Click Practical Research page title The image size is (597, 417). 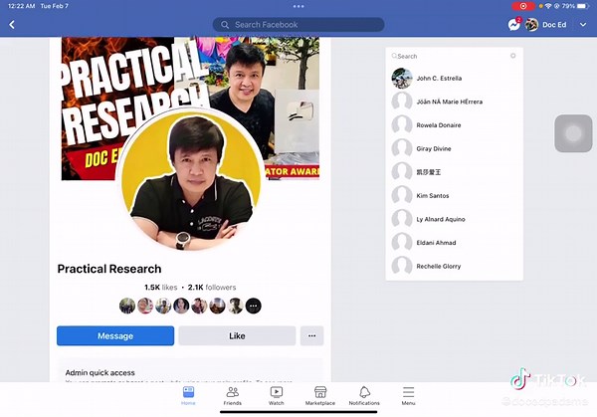pos(109,269)
